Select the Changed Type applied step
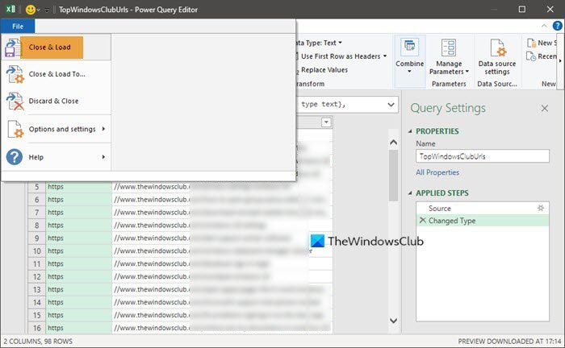 [483, 221]
